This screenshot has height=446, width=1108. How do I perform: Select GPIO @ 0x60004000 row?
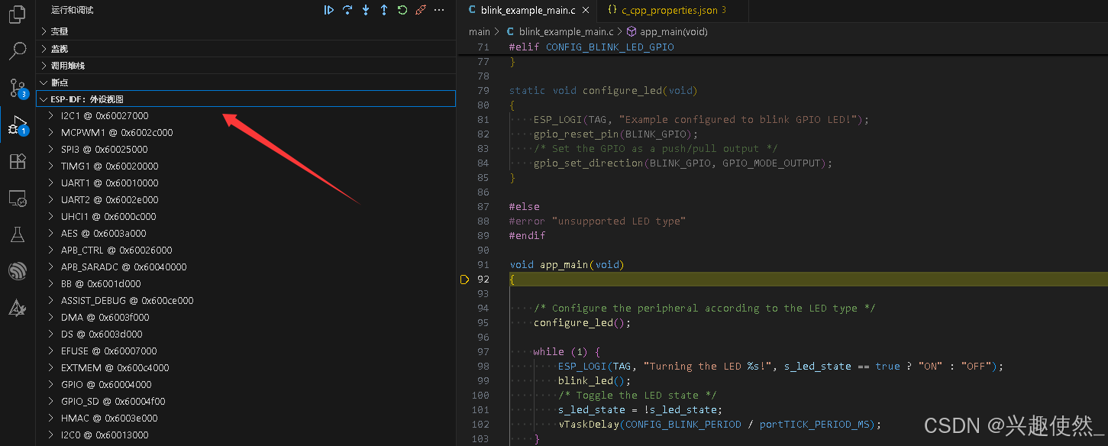tap(246, 384)
